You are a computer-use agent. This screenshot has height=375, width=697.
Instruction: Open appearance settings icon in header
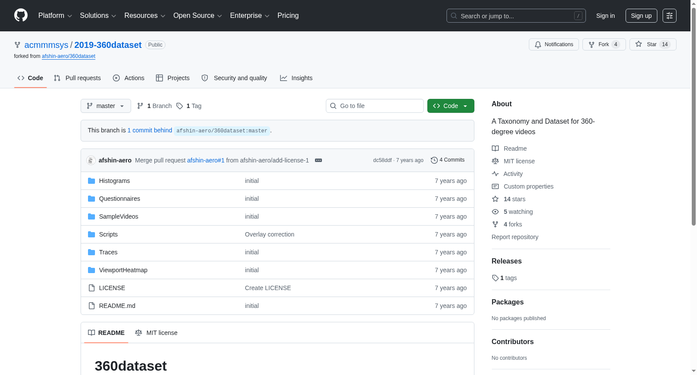click(x=669, y=16)
